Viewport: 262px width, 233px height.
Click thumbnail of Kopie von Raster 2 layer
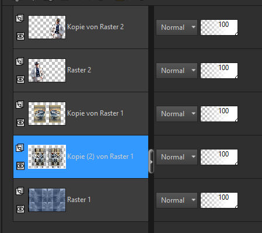point(47,27)
